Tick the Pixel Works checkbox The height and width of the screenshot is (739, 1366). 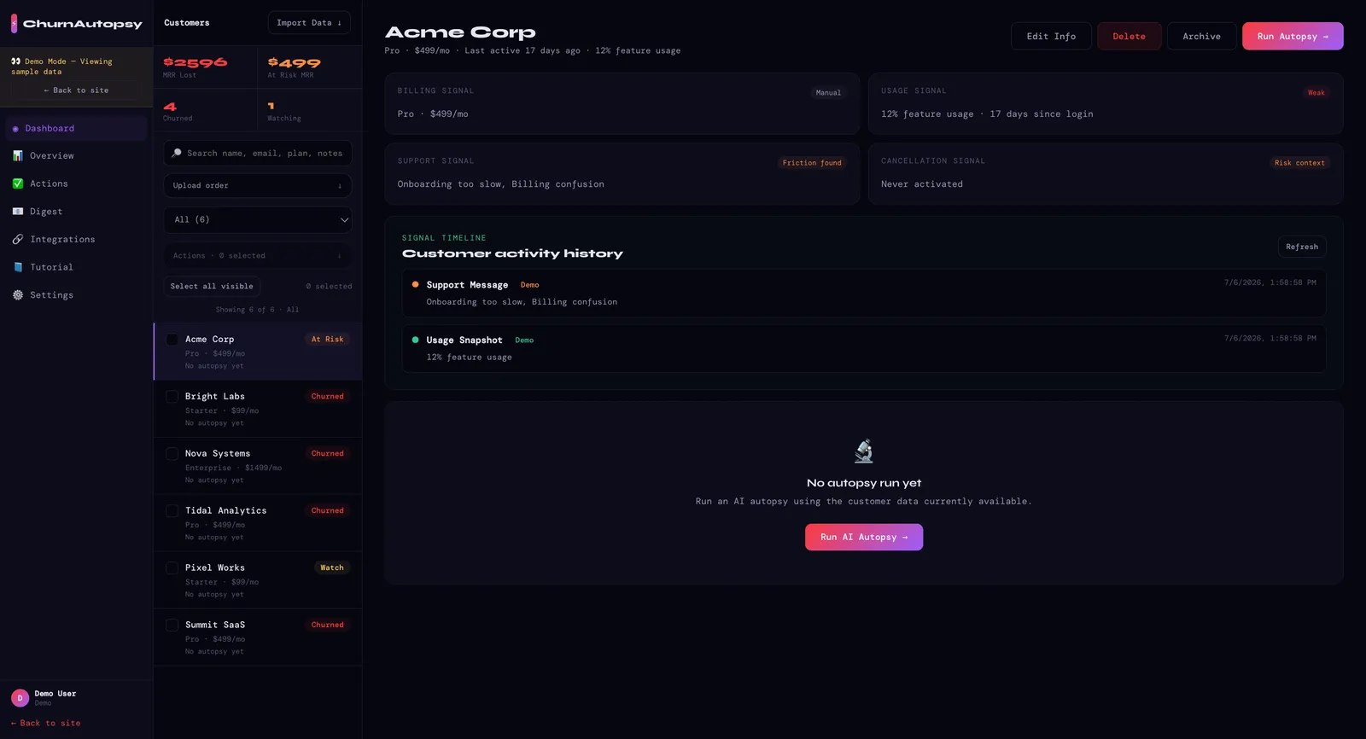coord(172,568)
